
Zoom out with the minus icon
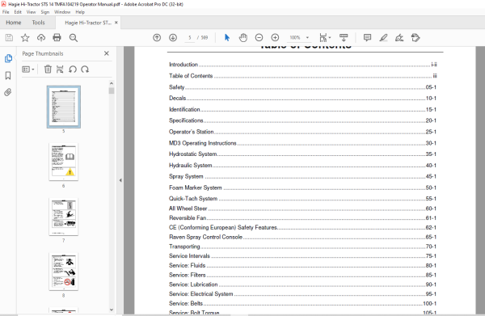259,38
